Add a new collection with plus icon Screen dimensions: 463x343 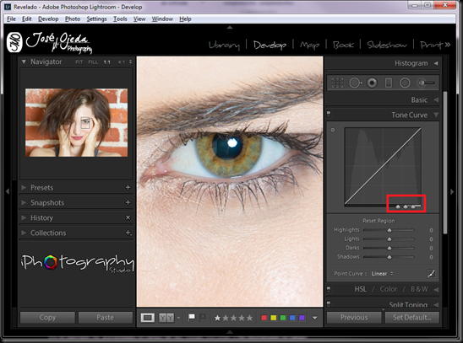point(128,233)
